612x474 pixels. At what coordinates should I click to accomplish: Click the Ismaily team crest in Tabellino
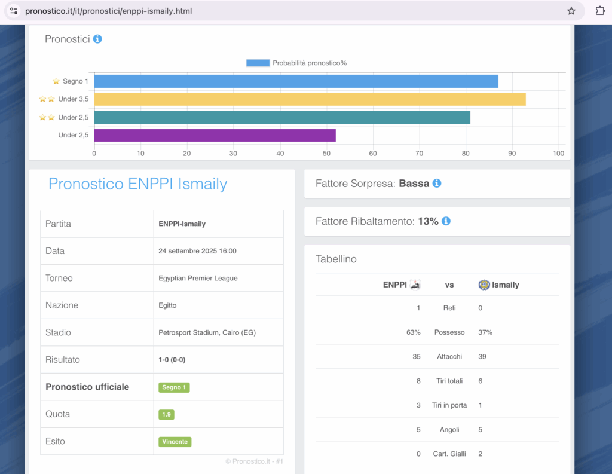(x=484, y=285)
